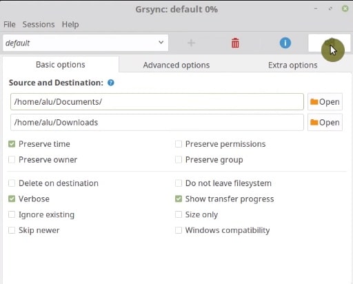Screen dimensions: 353x284
Task: Click the execute button under the cursor
Action: pos(329,43)
